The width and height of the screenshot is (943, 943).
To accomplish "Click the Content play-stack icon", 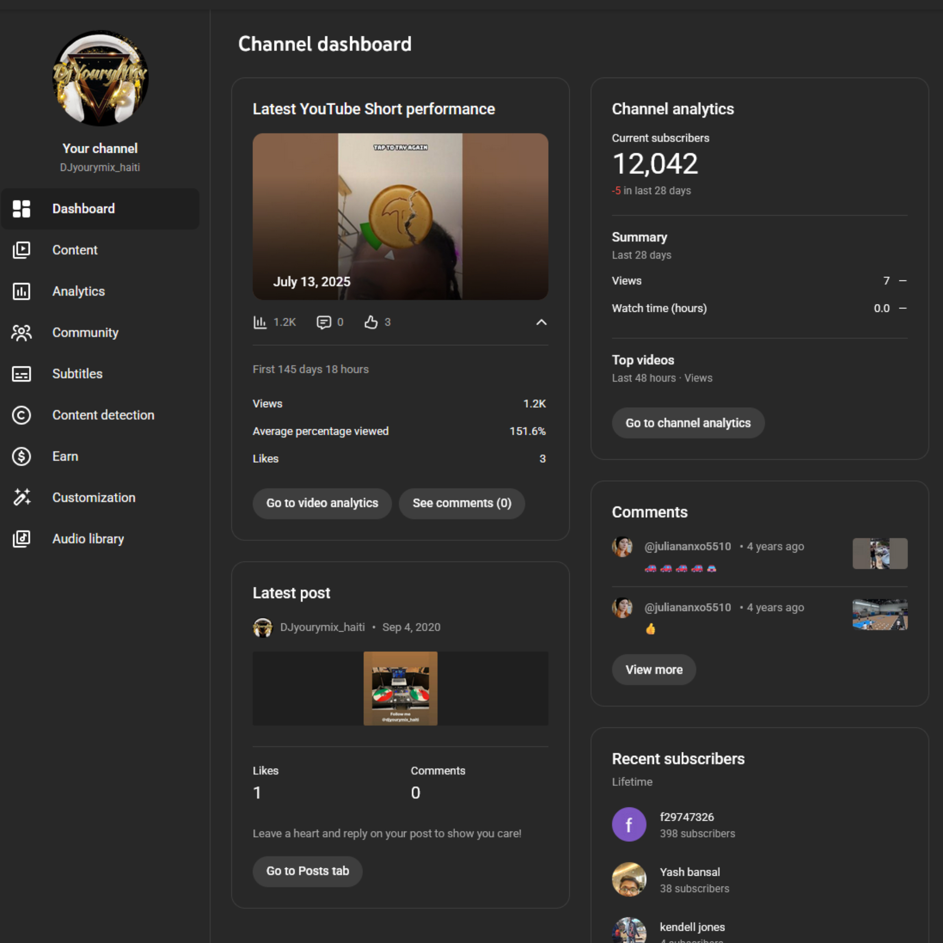I will (21, 250).
